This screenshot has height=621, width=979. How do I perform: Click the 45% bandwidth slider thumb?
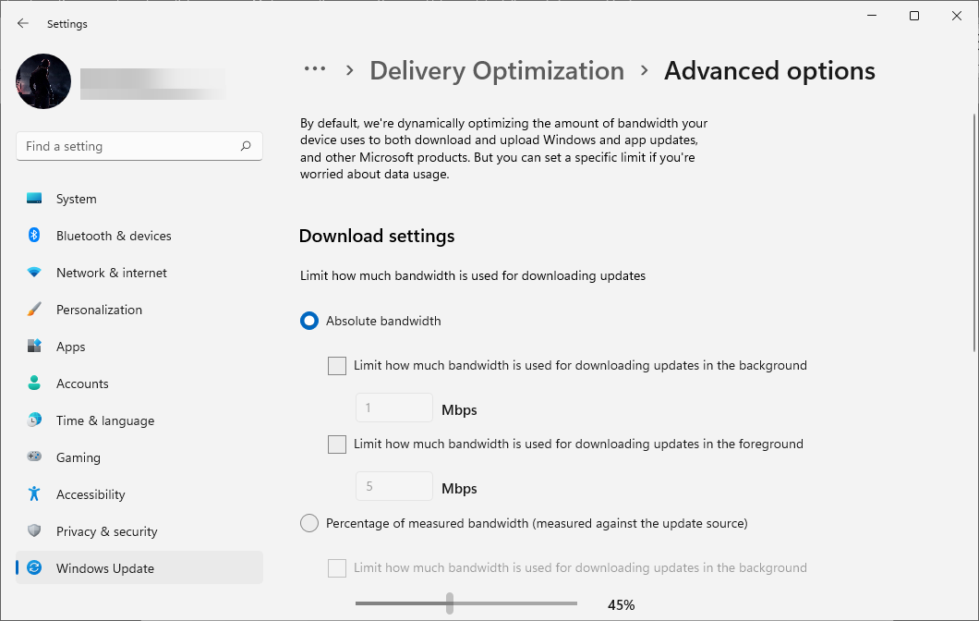coord(450,603)
